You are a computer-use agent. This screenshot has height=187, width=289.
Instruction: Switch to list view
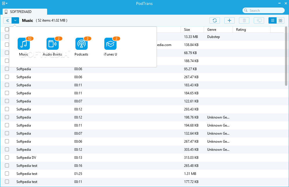[273, 20]
